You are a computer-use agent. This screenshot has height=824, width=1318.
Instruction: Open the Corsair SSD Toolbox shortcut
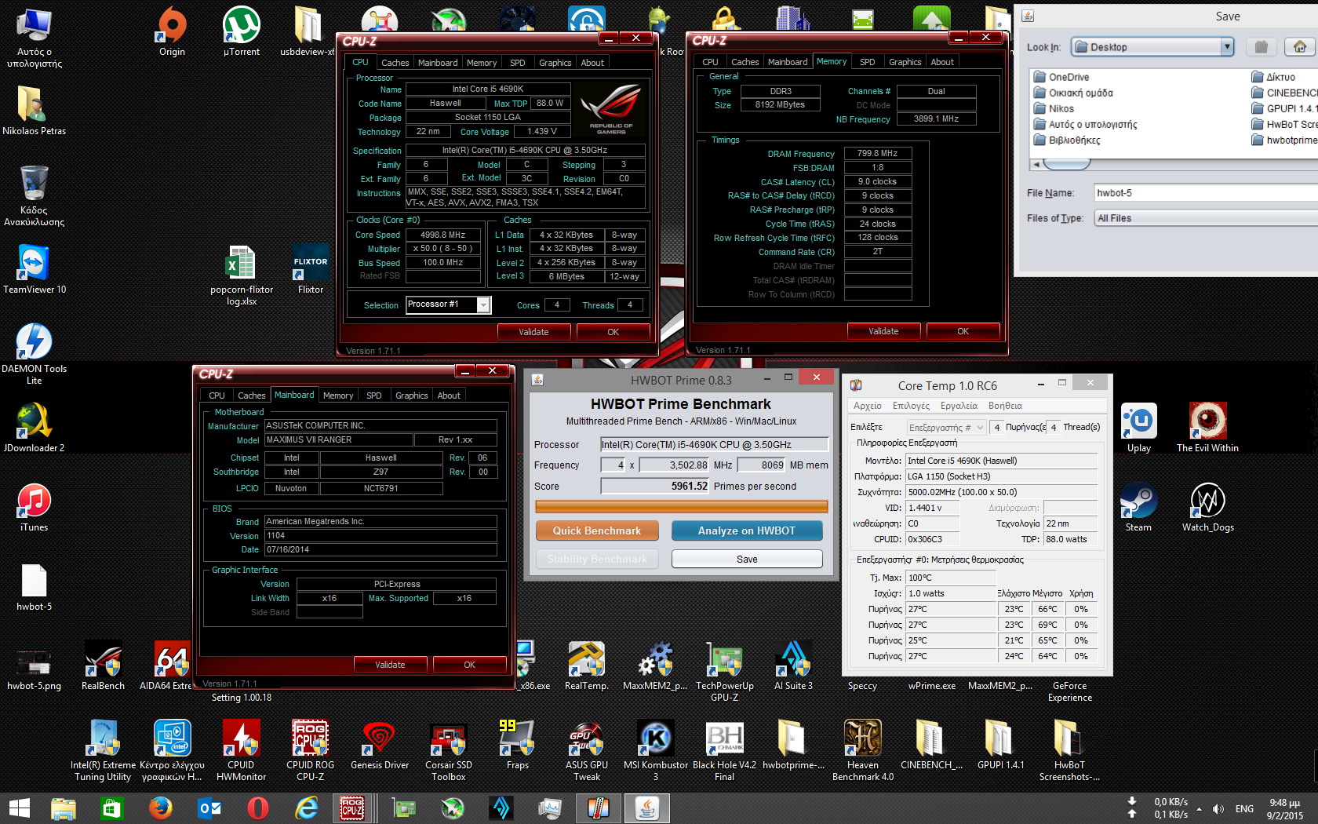448,750
